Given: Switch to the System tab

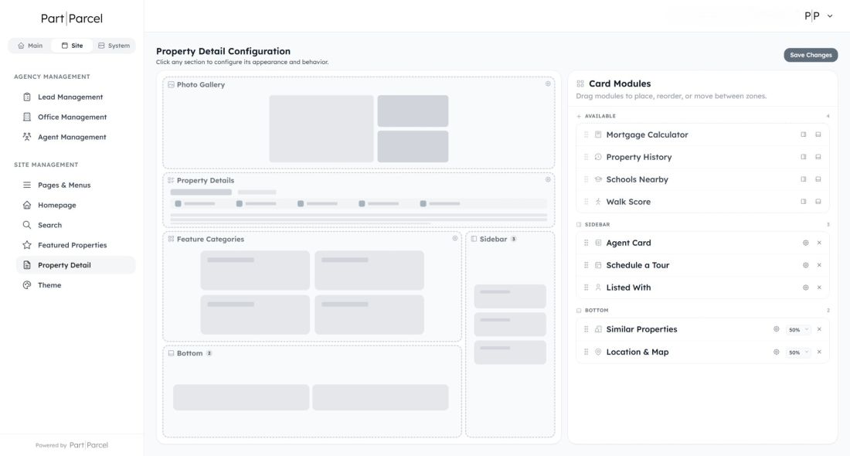Looking at the screenshot, I should 114,46.
